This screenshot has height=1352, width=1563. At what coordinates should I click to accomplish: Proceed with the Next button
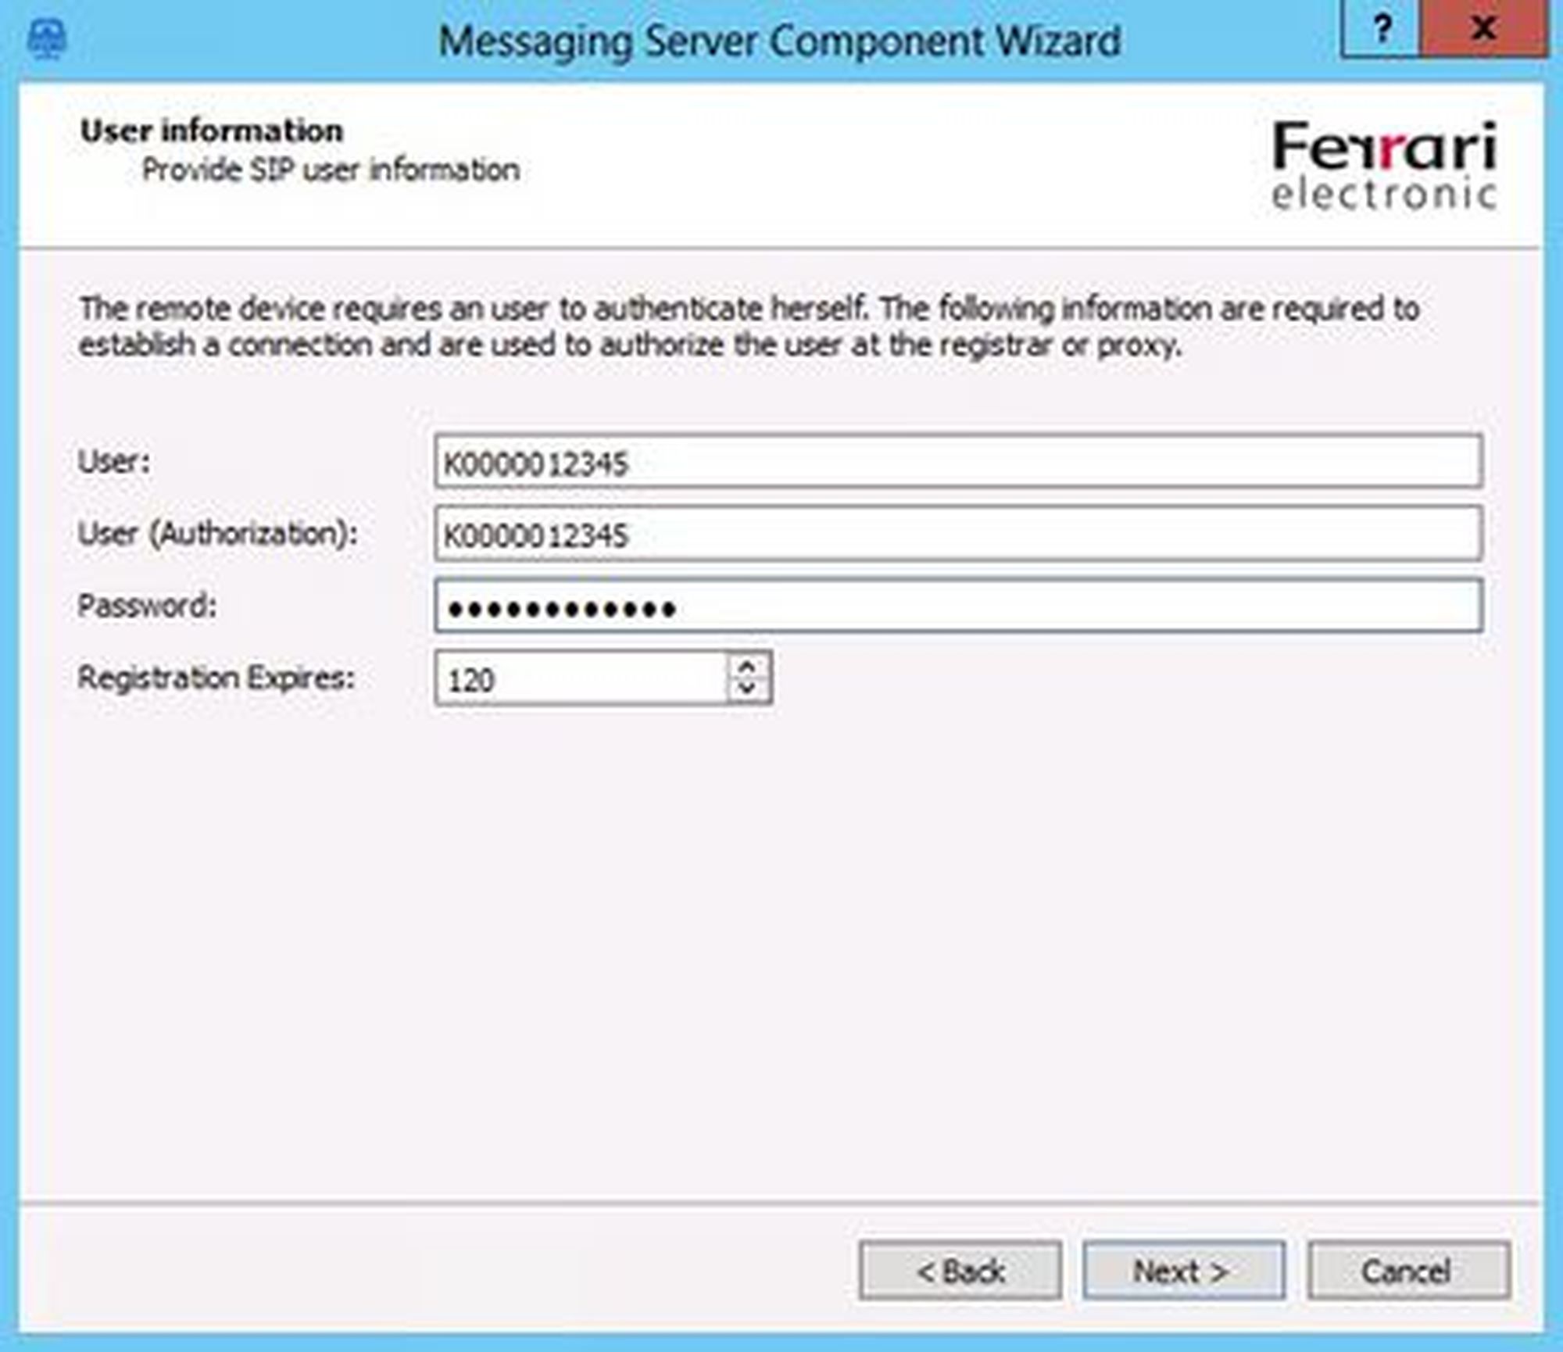[x=1183, y=1272]
